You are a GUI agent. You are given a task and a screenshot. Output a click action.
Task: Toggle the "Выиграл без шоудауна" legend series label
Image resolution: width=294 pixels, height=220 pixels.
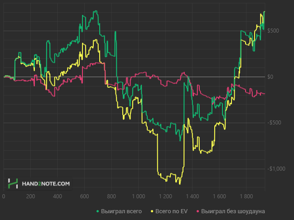click(233, 211)
